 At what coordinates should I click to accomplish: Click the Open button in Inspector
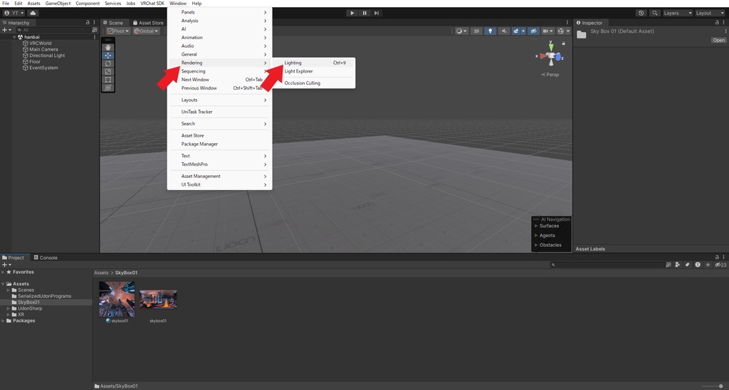pyautogui.click(x=719, y=40)
